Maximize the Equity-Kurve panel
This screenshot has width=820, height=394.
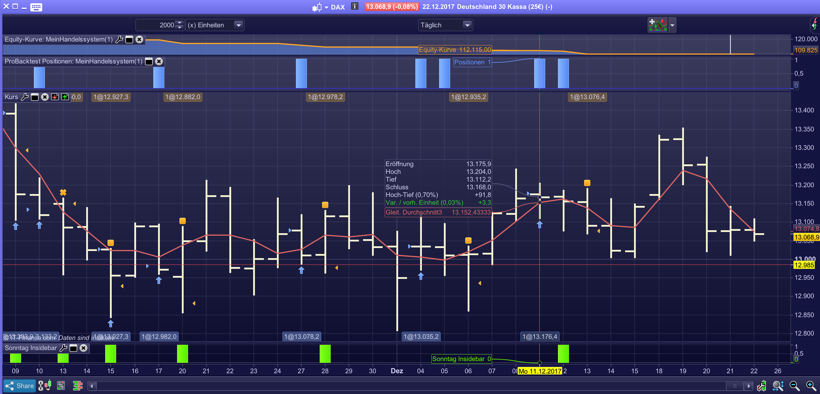(x=129, y=39)
